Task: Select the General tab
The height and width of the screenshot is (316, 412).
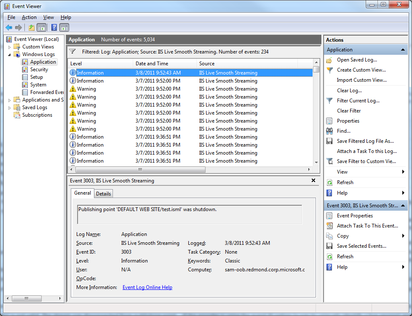Action: (x=83, y=193)
